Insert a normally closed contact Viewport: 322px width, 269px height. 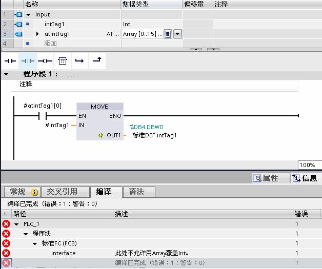[28, 61]
